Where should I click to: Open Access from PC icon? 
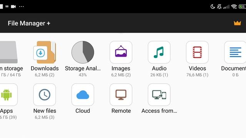tap(159, 95)
